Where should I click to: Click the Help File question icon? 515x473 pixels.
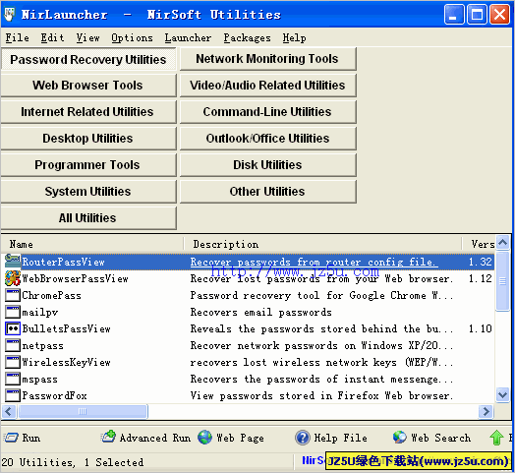tap(303, 438)
